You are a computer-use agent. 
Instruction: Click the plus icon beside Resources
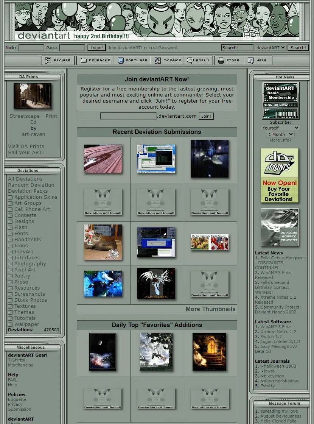[x=10, y=288]
